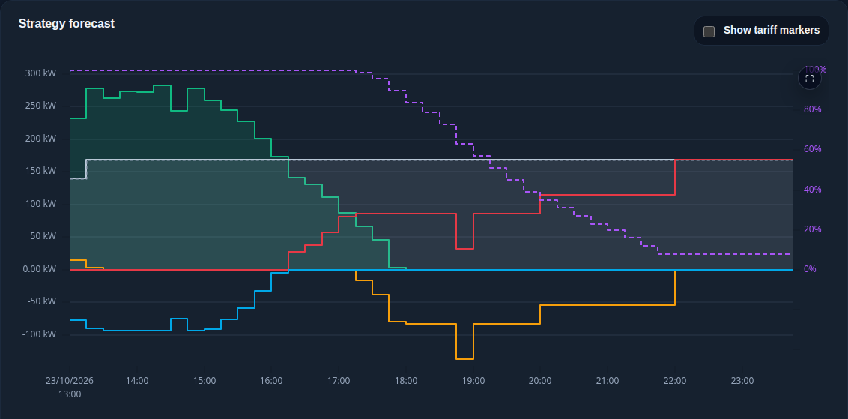
Task: Click the 20:00 time axis label
Action: pyautogui.click(x=540, y=381)
